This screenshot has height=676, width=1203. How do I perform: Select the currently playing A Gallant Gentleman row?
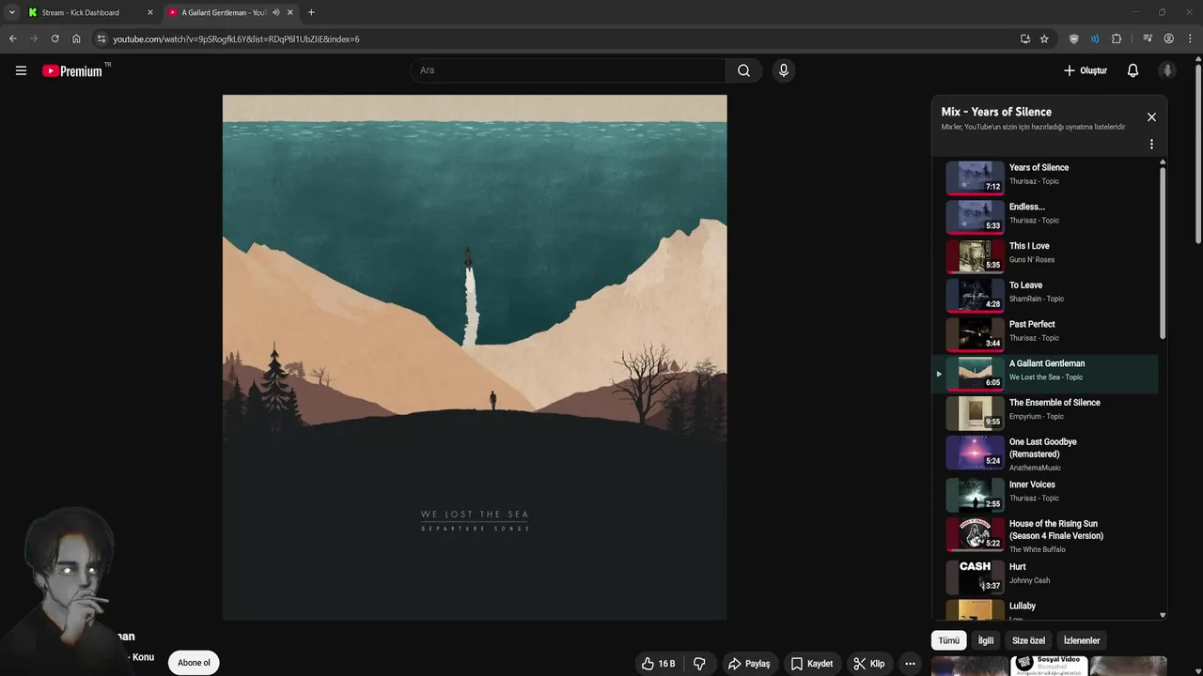(1045, 374)
